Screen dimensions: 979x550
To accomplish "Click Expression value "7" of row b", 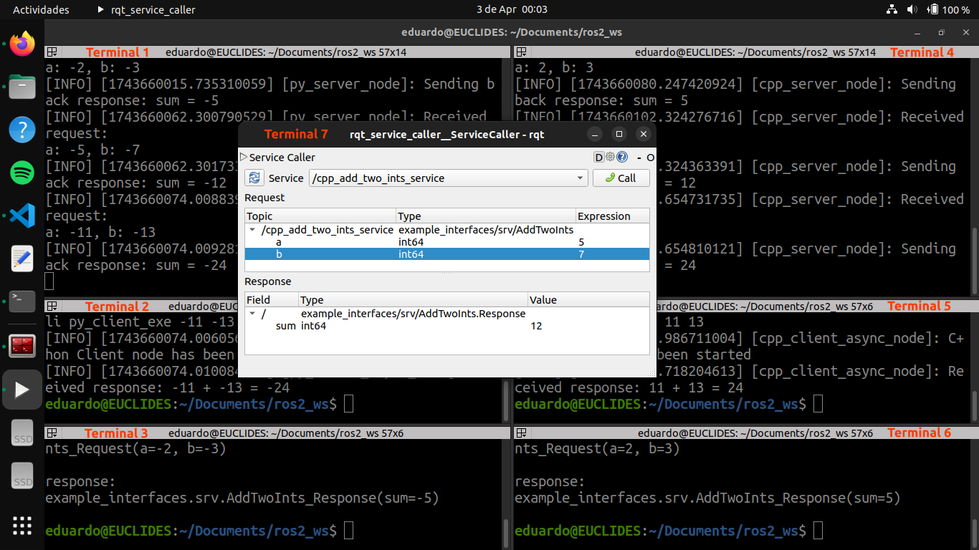I will (582, 254).
